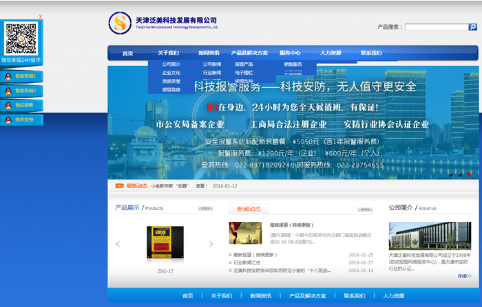
Task: Click news date 2016-01-15
Action: 361,262
